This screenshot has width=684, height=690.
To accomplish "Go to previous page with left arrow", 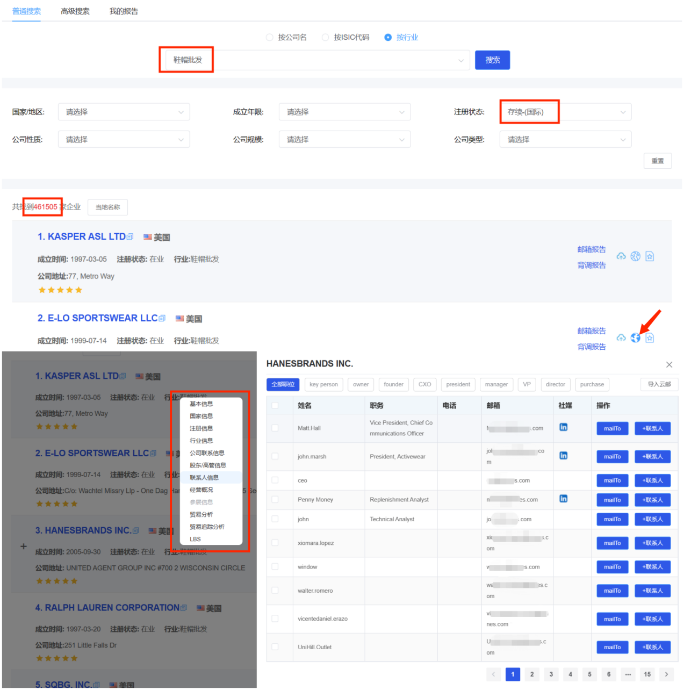I will click(x=493, y=674).
